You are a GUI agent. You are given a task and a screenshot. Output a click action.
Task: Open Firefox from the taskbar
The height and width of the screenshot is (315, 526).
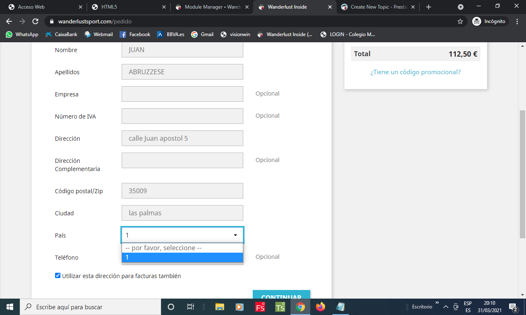click(321, 307)
